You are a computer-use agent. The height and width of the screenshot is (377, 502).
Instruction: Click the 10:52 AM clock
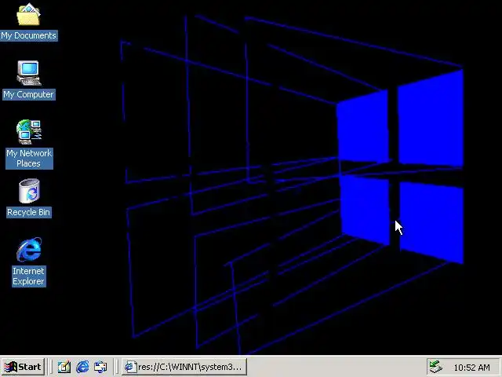(x=472, y=368)
